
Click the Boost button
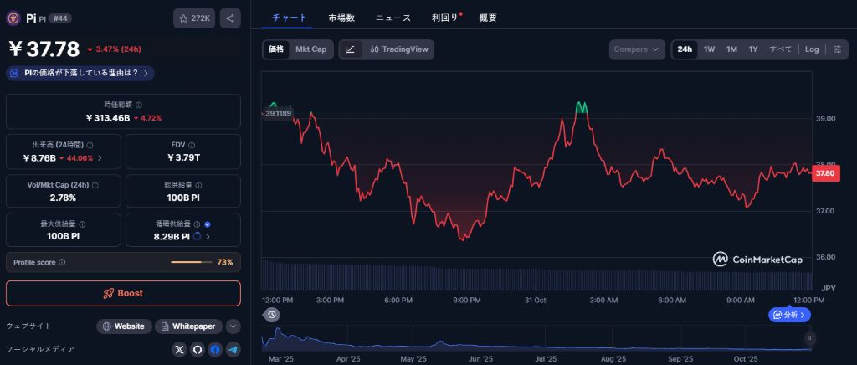point(124,293)
